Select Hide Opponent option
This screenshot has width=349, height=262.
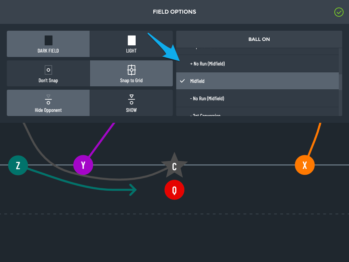click(48, 103)
